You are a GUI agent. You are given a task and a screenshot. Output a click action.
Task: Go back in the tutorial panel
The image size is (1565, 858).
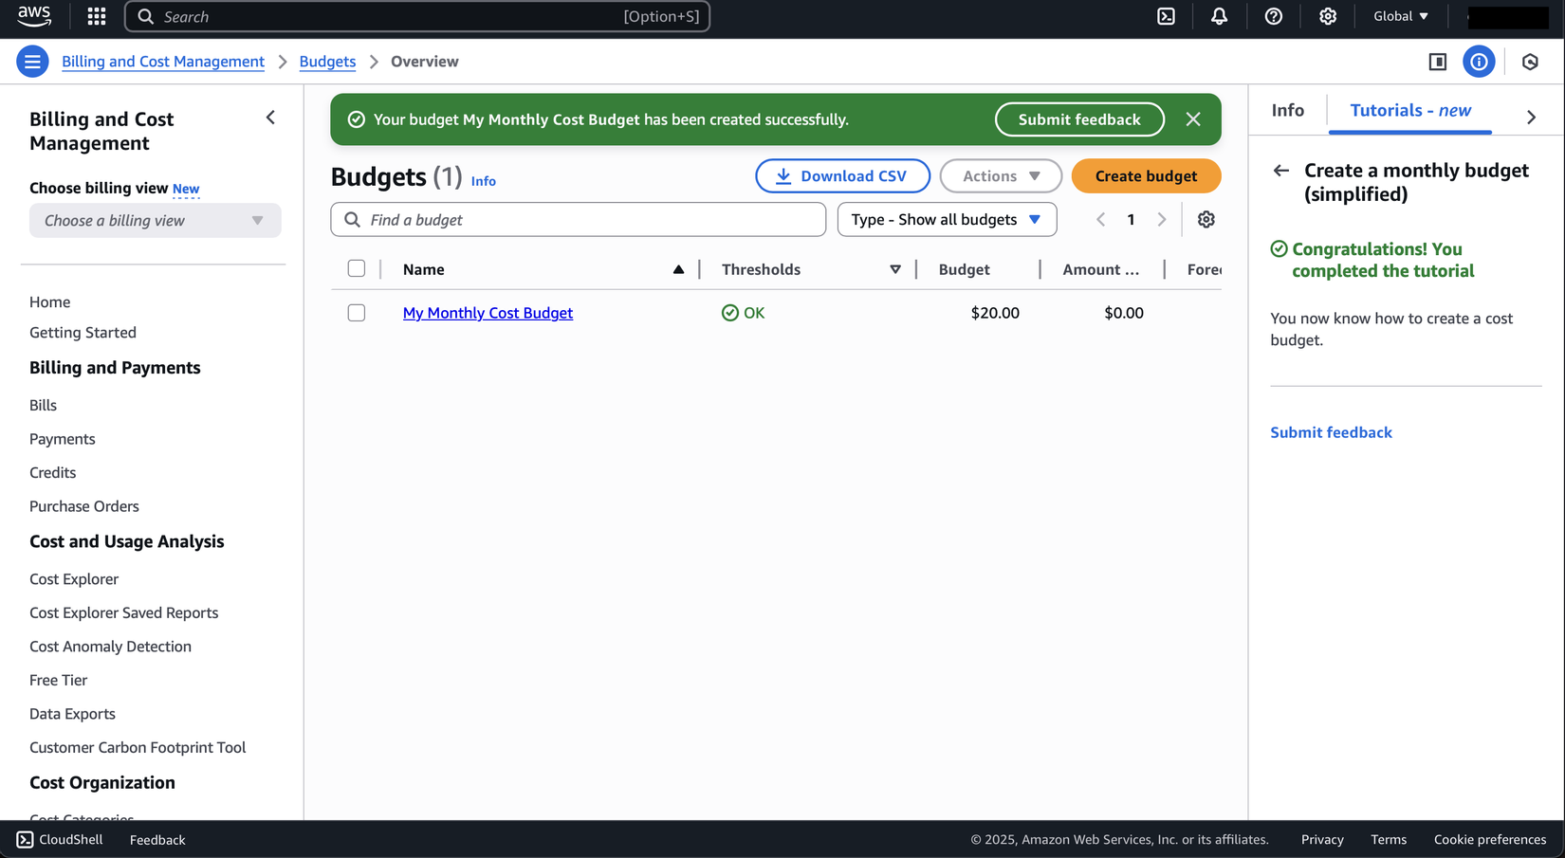(1281, 171)
